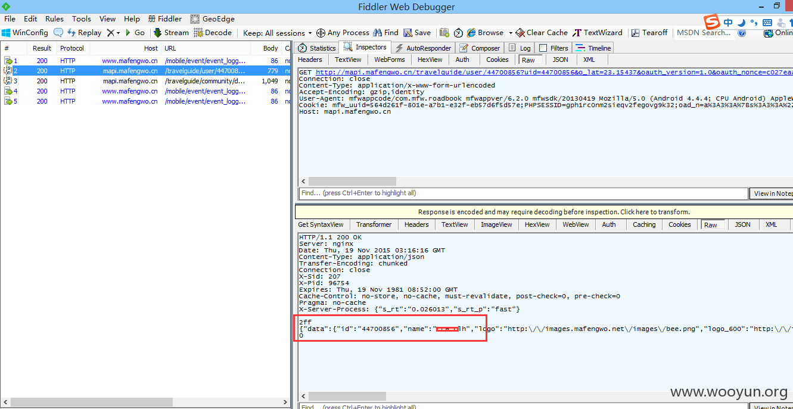Open the View menu
This screenshot has width=793, height=409.
click(108, 18)
